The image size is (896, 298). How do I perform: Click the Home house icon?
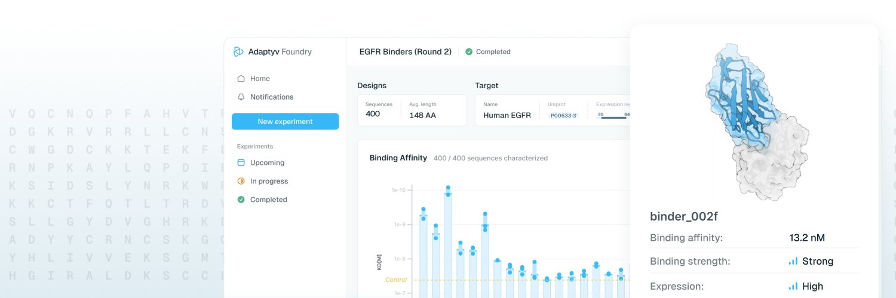pyautogui.click(x=241, y=79)
